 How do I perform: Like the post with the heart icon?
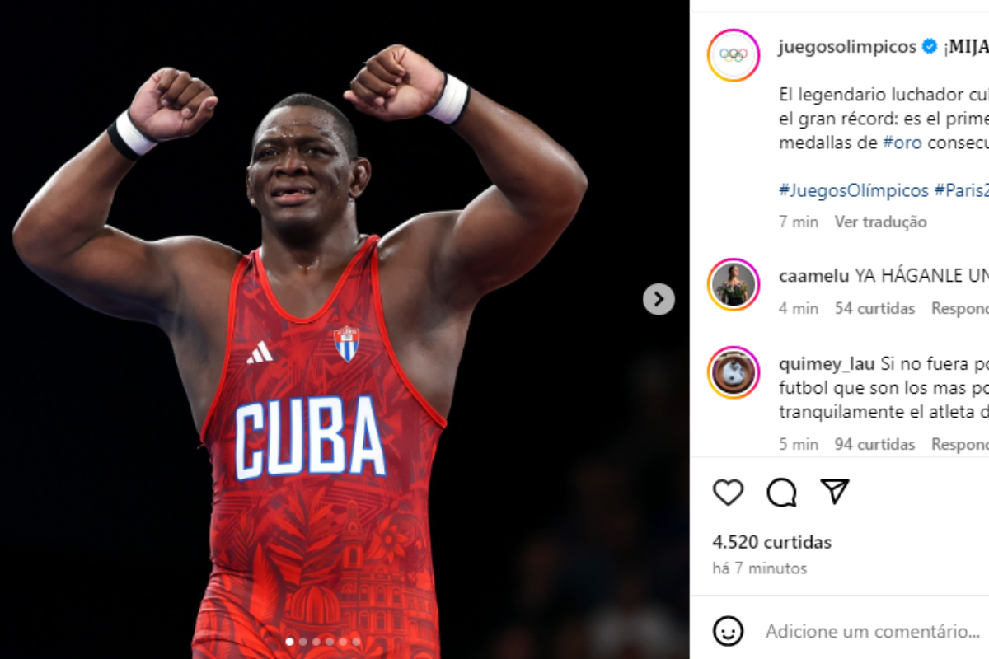click(x=728, y=493)
